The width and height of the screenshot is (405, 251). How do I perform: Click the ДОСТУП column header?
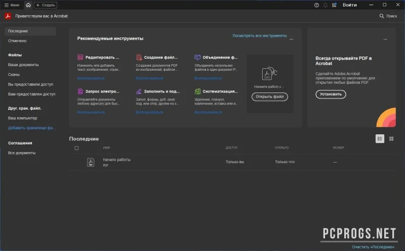pos(231,147)
